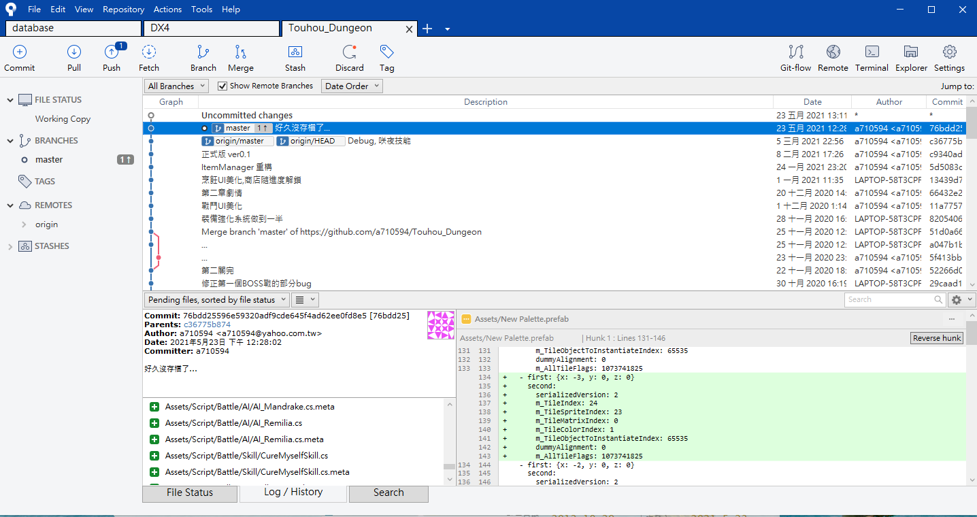Open repository in Explorer icon
Screen dimensions: 977x517
(x=911, y=52)
